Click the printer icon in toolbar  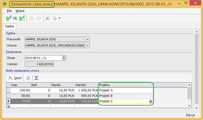55,18
